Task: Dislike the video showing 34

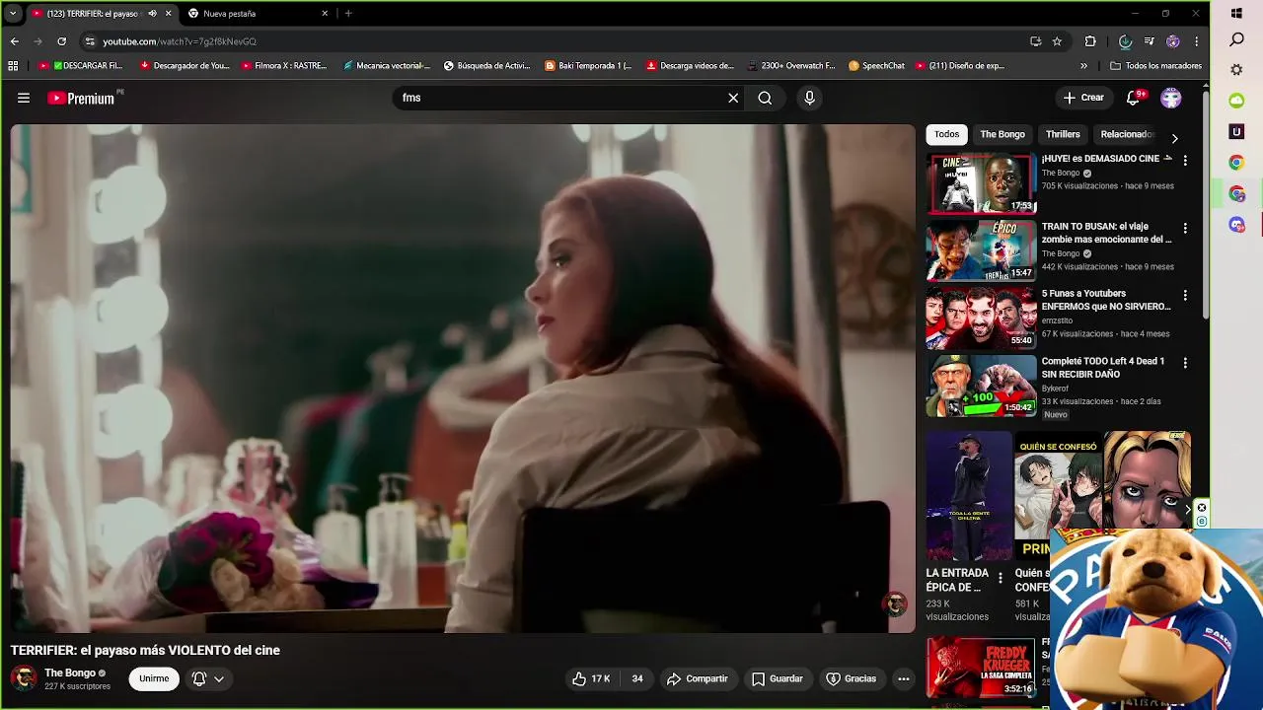Action: tap(637, 678)
